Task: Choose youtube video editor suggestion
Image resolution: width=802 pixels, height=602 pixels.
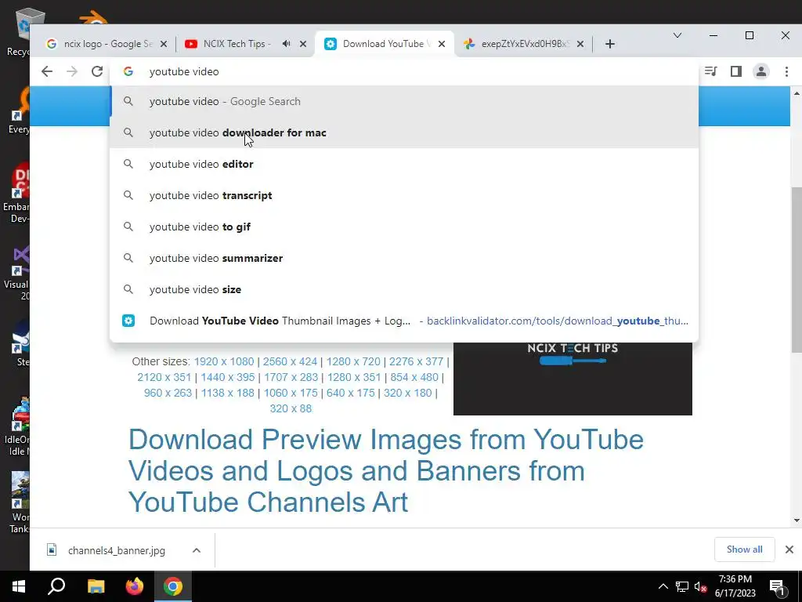Action: (404, 164)
